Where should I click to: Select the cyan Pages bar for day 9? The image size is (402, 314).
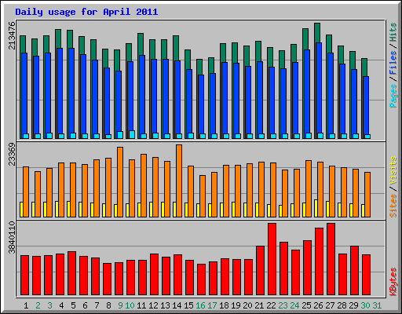[120, 135]
